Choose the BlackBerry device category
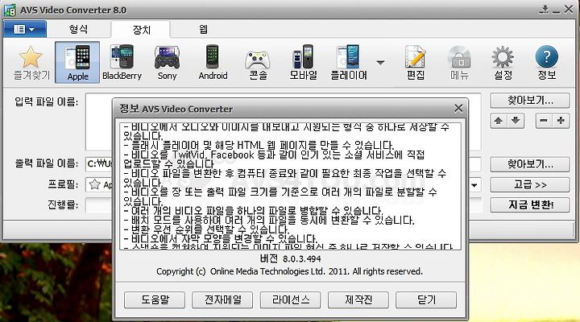 point(122,63)
